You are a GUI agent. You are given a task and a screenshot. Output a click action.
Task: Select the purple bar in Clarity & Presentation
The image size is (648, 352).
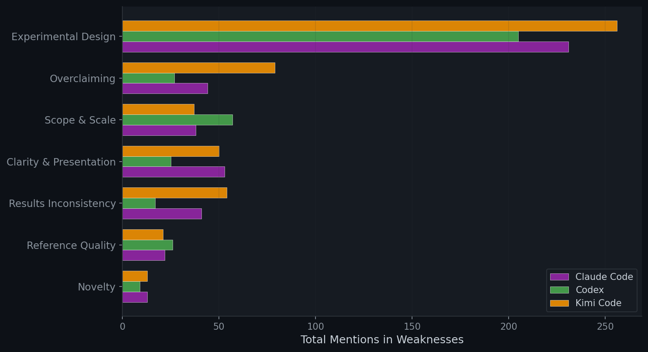coord(173,172)
